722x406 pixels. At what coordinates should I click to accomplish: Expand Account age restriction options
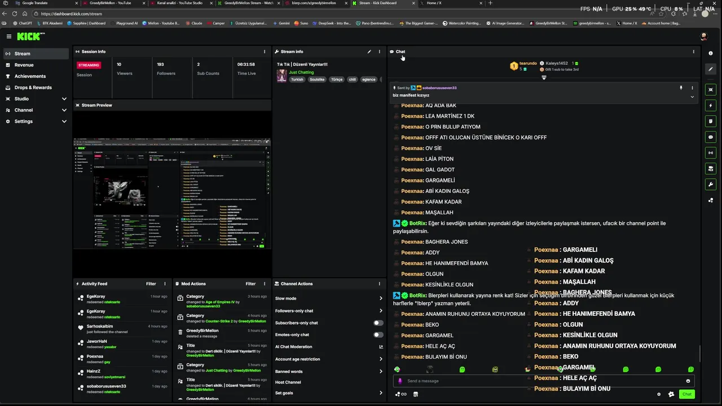(381, 359)
